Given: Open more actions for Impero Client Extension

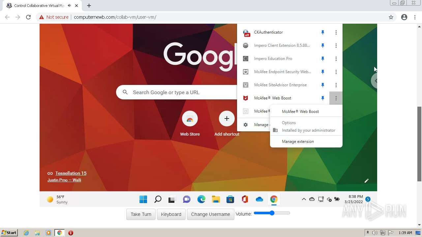Looking at the screenshot, I should (336, 45).
